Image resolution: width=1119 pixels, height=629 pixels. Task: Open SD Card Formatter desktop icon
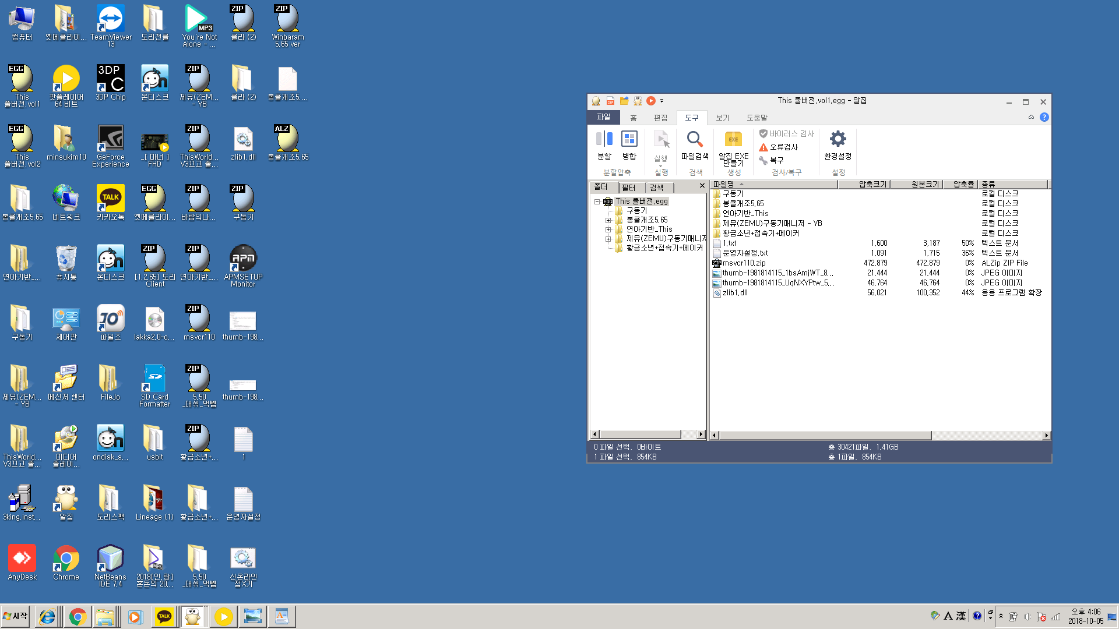154,386
